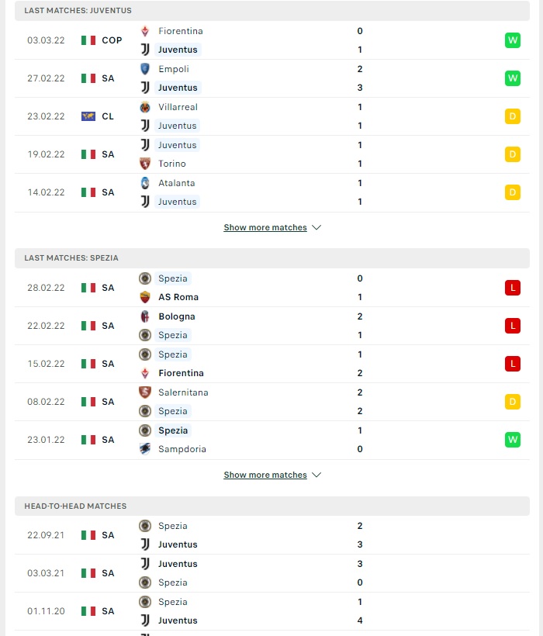The height and width of the screenshot is (636, 543).
Task: Click the Sampdoria club crest icon
Action: click(145, 449)
